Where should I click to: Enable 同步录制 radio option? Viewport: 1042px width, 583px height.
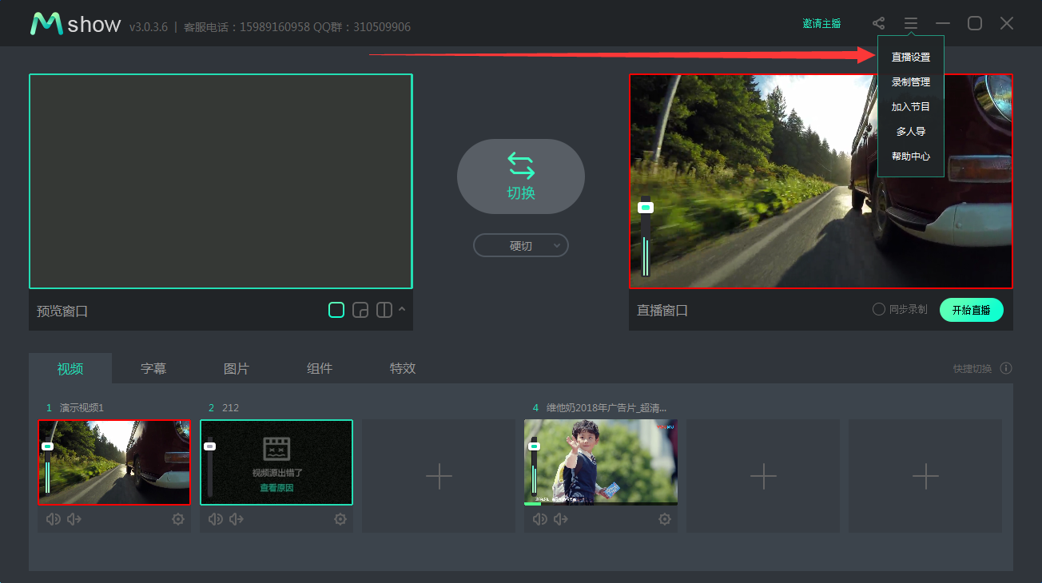pyautogui.click(x=879, y=309)
